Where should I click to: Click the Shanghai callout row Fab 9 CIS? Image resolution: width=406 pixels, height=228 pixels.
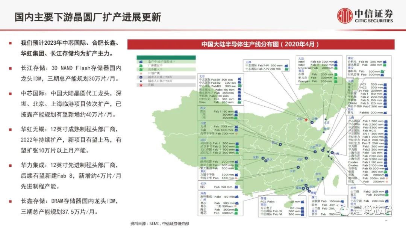[x=368, y=131]
